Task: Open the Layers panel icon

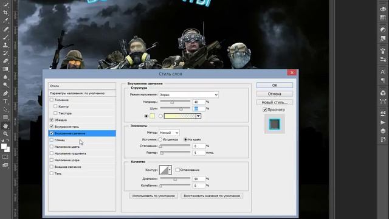Action: (383, 131)
